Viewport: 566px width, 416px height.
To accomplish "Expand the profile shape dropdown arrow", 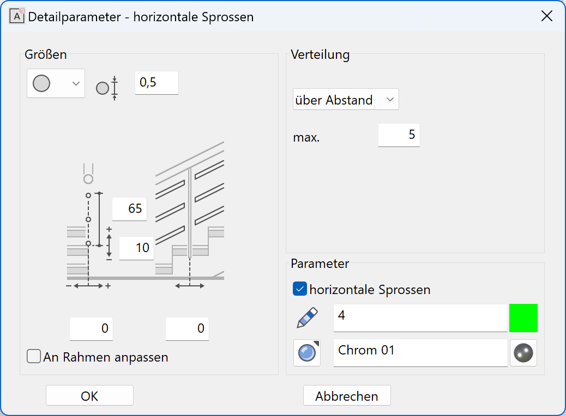I will [x=76, y=83].
